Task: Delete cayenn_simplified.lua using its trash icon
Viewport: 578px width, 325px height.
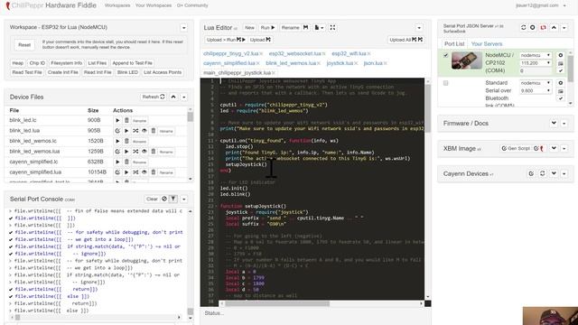Action: click(154, 172)
